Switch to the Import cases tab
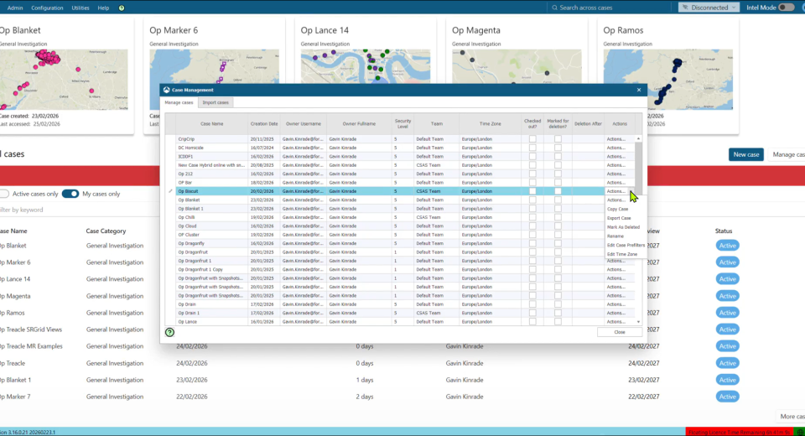The image size is (805, 436). (216, 102)
